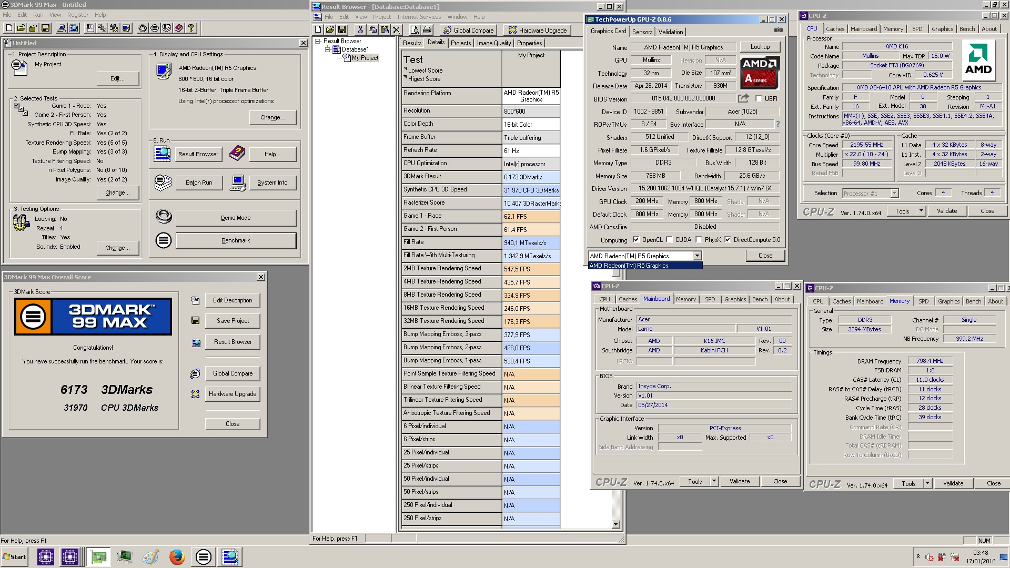Select highlighted AMD Radeon R5 dropdown entry

tap(645, 266)
